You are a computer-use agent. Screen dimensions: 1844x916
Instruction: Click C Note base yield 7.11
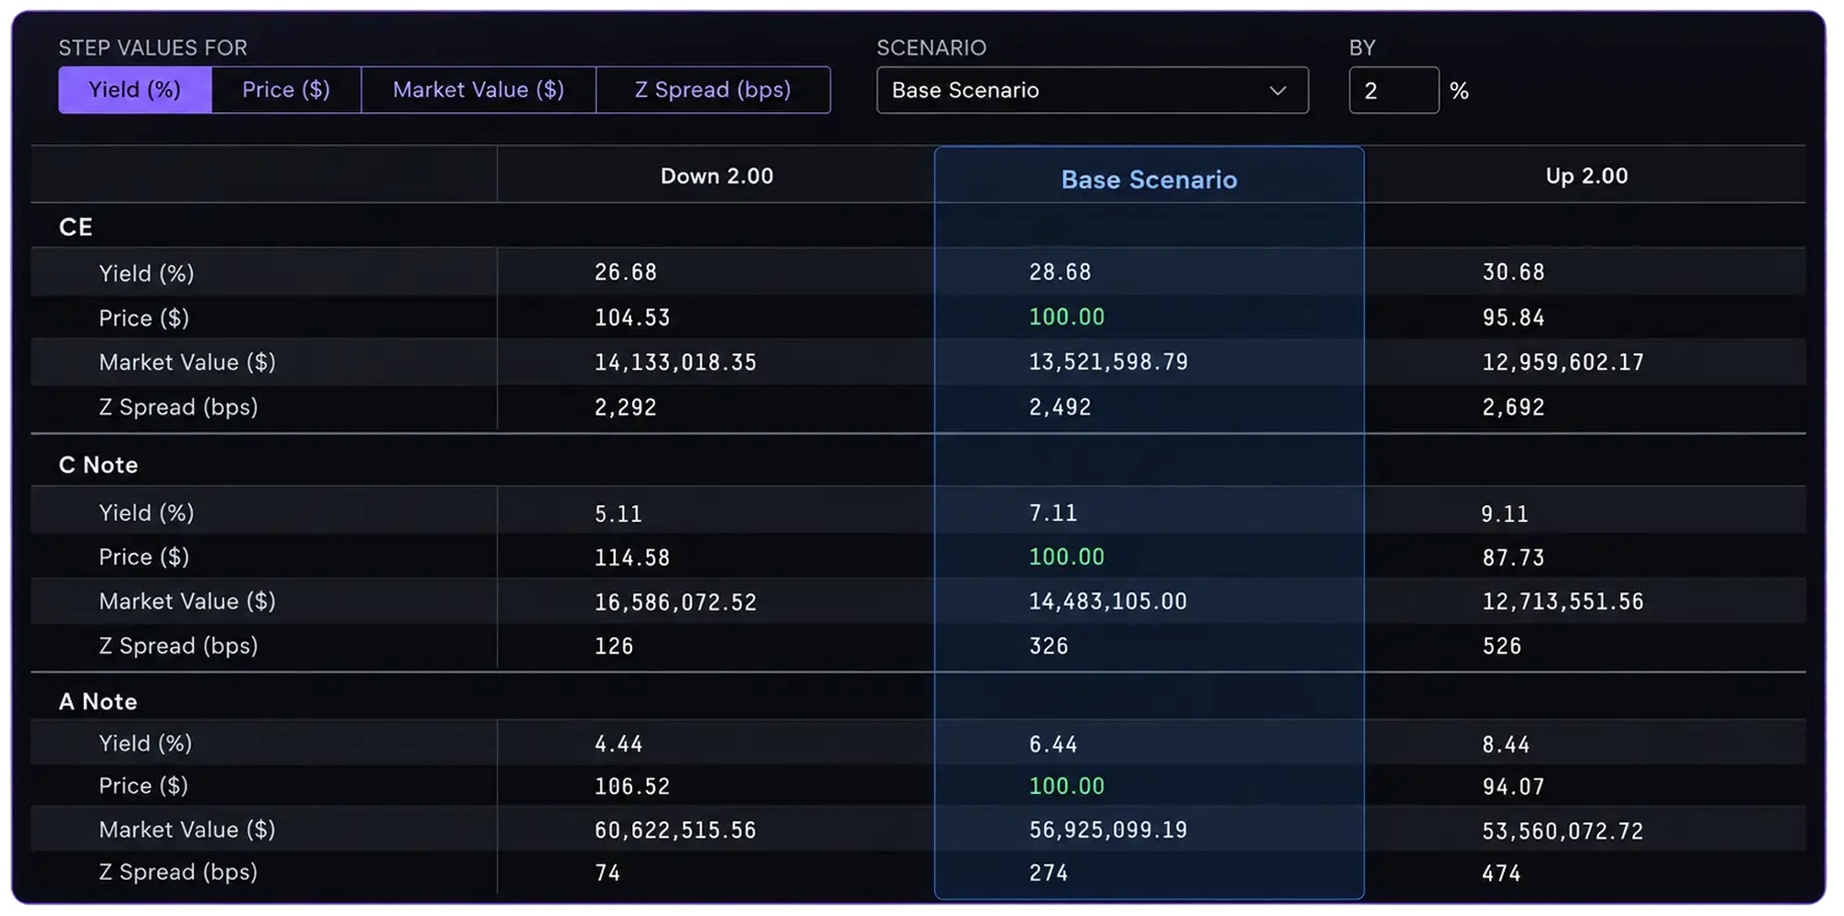click(1053, 513)
